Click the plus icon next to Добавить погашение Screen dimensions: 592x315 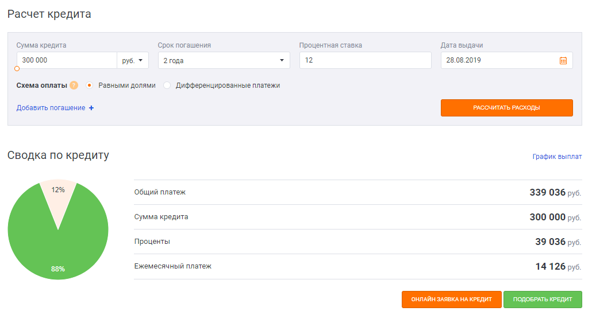tap(91, 108)
